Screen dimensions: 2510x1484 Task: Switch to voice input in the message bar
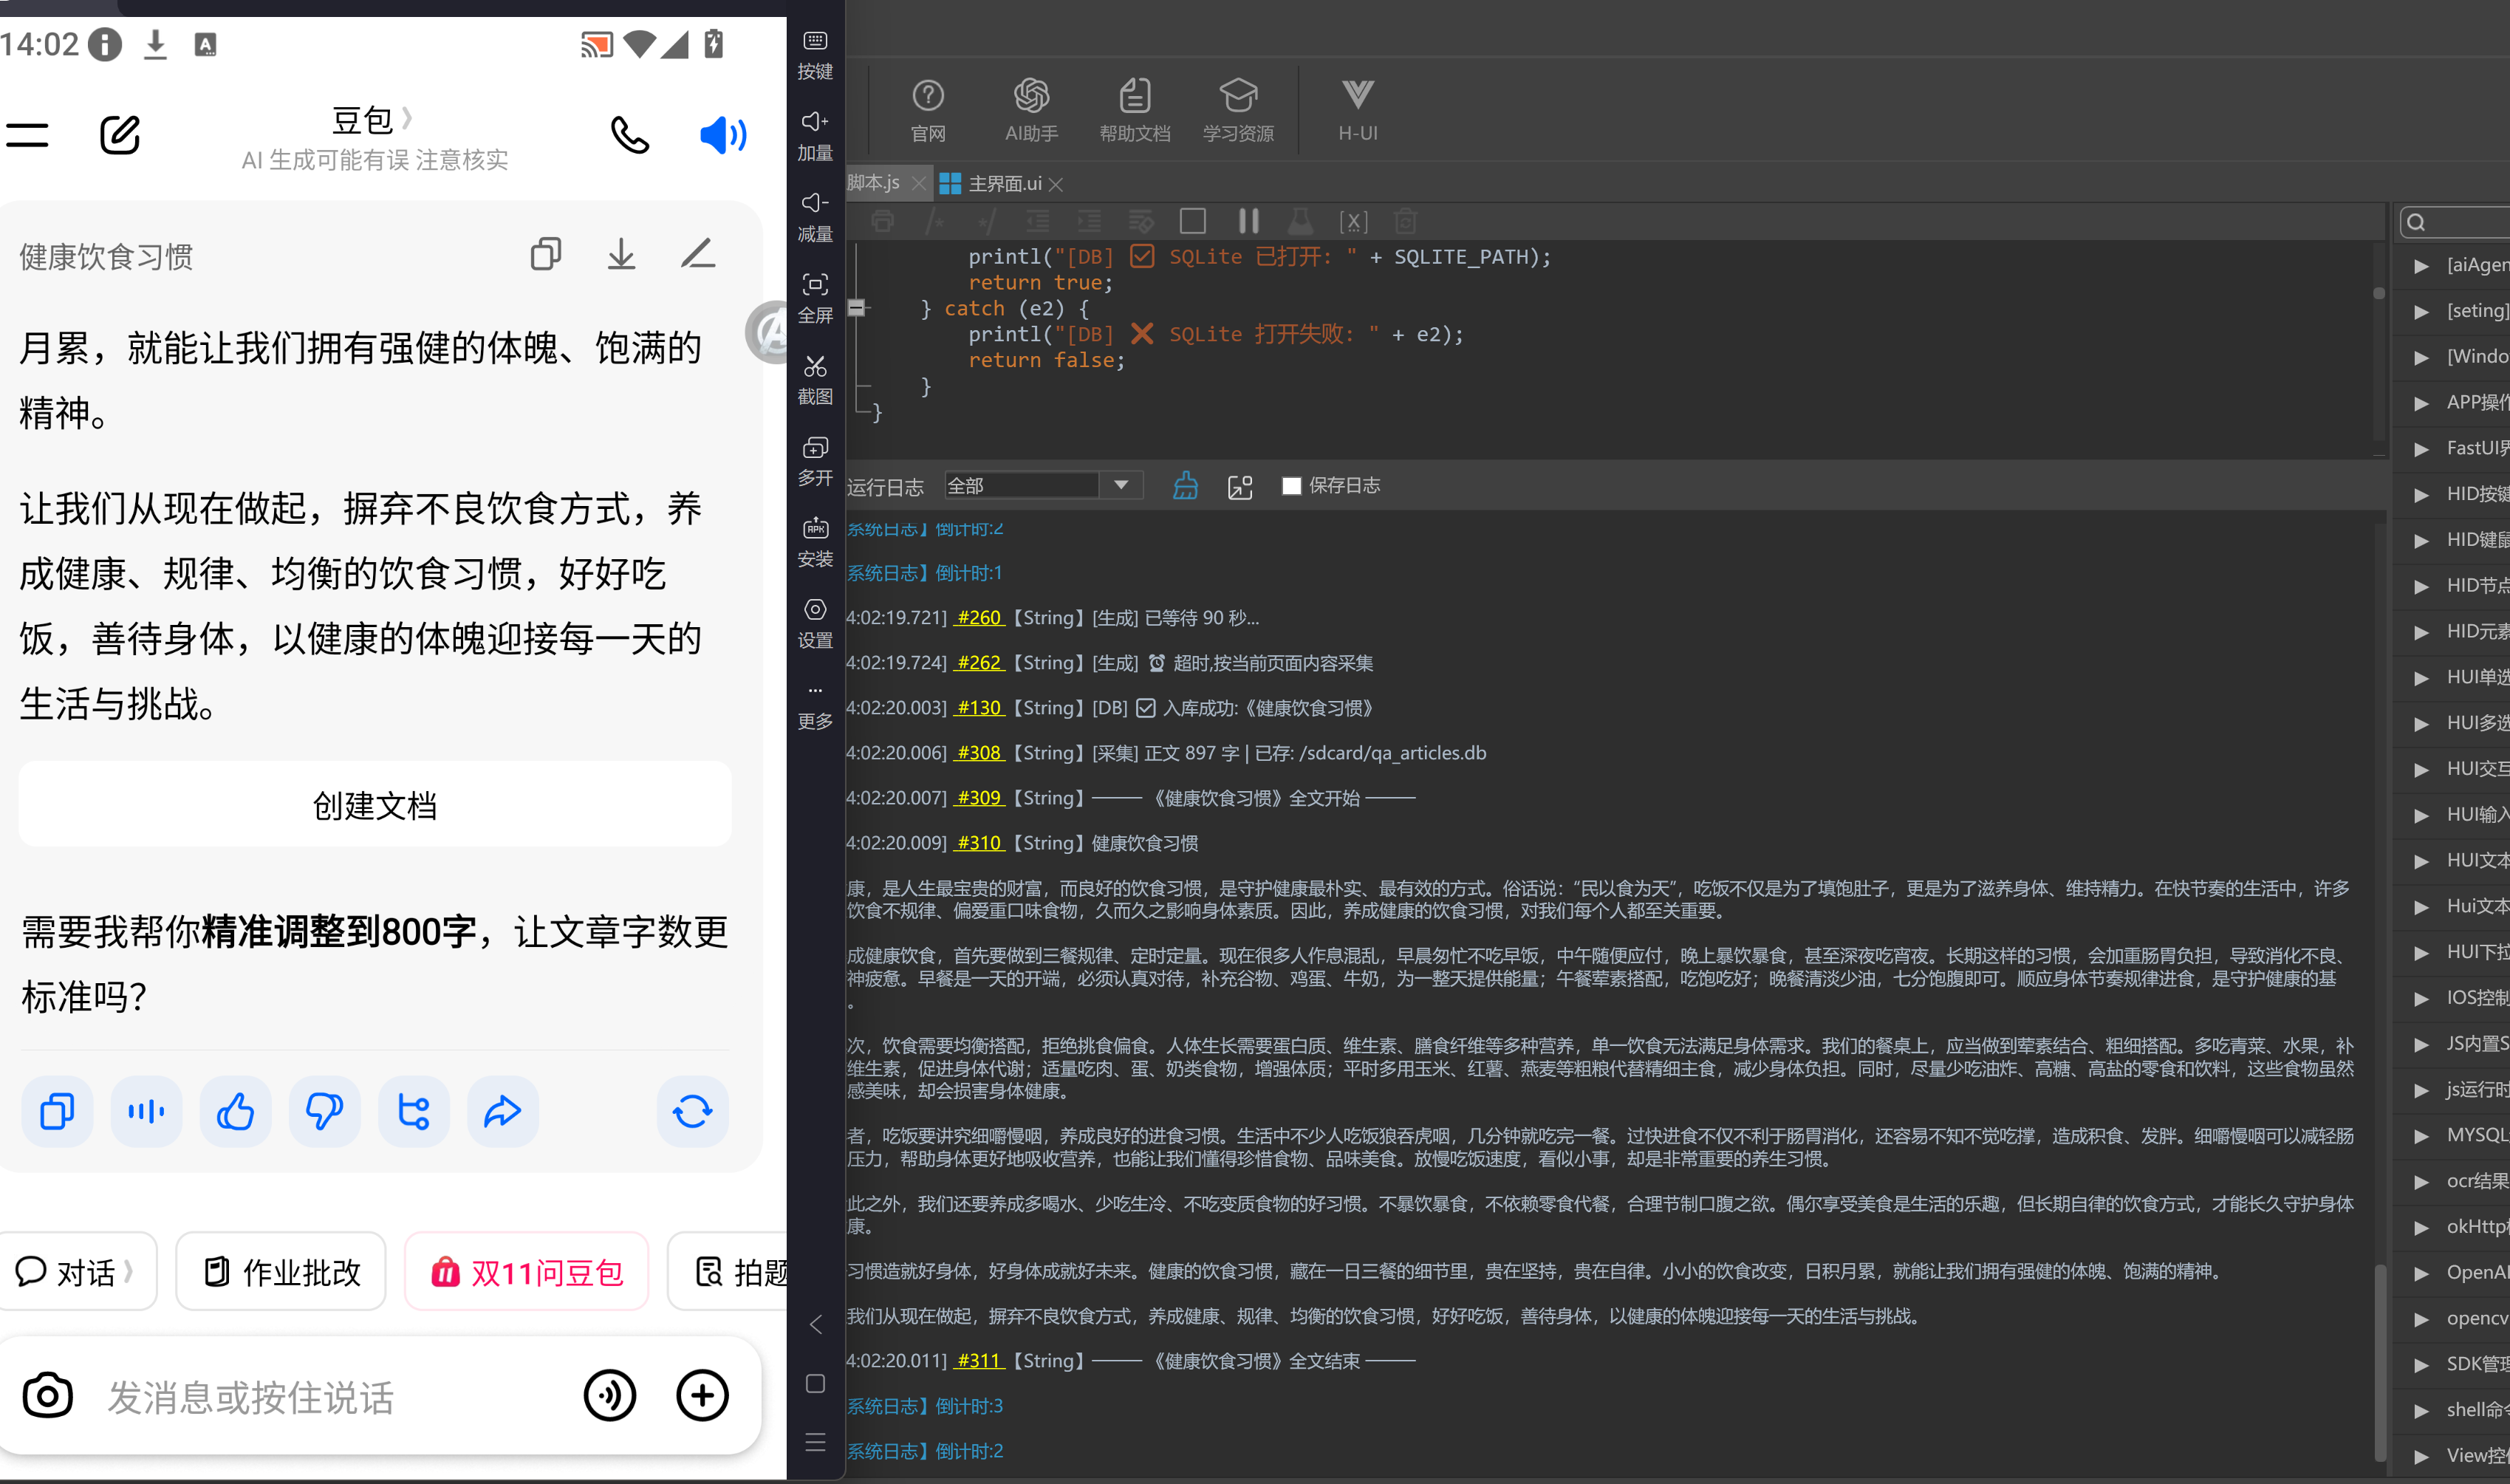click(610, 1396)
